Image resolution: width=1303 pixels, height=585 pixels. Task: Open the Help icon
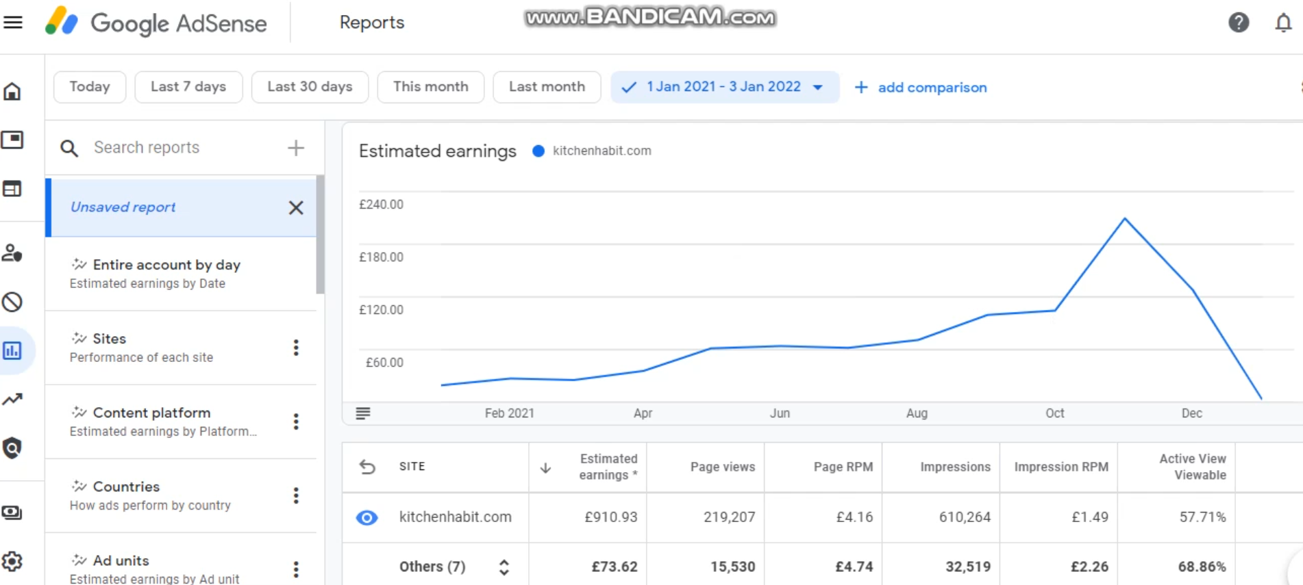pos(1239,23)
